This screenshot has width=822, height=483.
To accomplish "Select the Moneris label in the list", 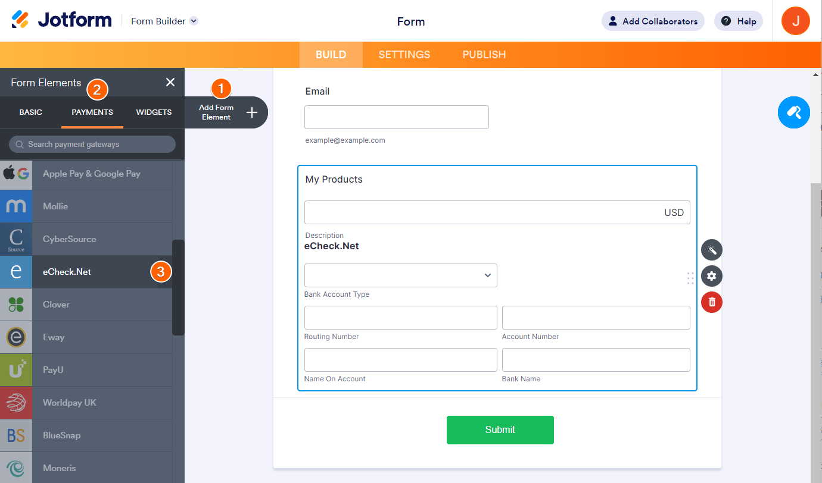I will (60, 468).
